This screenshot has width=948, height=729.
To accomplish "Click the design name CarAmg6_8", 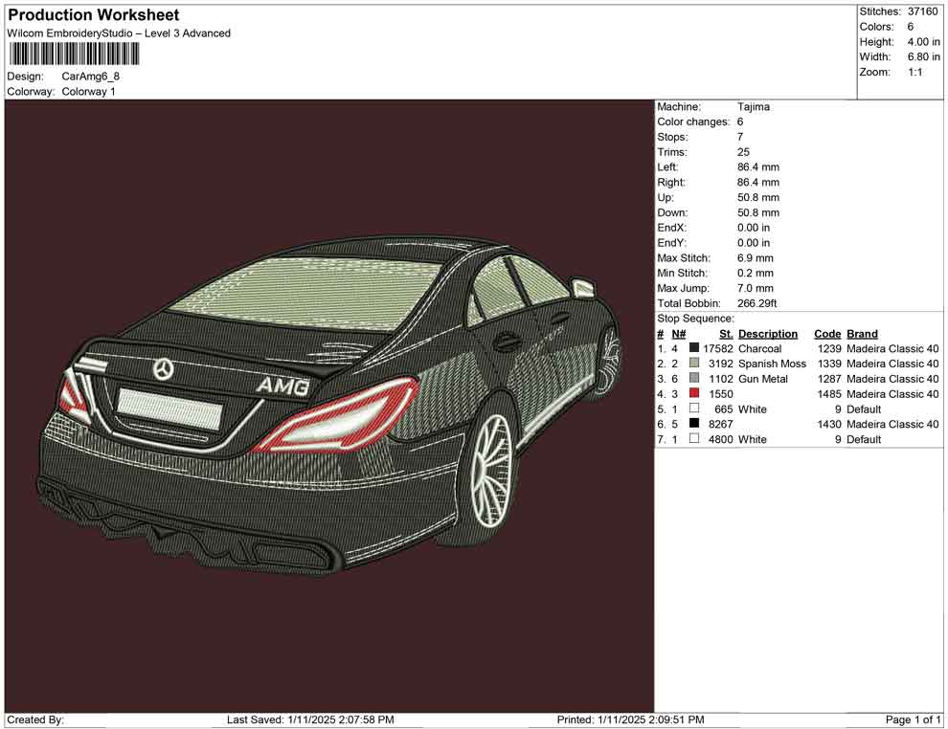I will pyautogui.click(x=93, y=76).
